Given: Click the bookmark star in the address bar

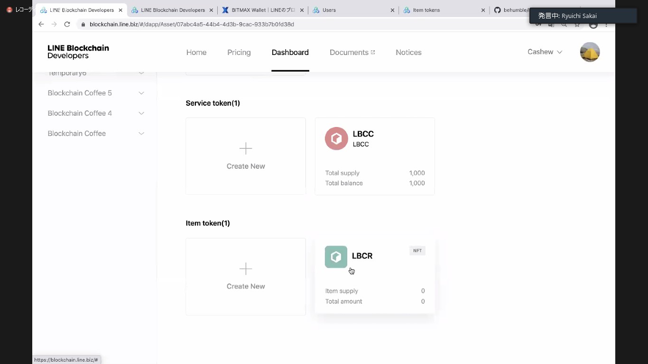Looking at the screenshot, I should (x=577, y=24).
